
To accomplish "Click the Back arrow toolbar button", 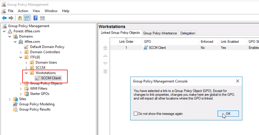I will tap(4, 18).
